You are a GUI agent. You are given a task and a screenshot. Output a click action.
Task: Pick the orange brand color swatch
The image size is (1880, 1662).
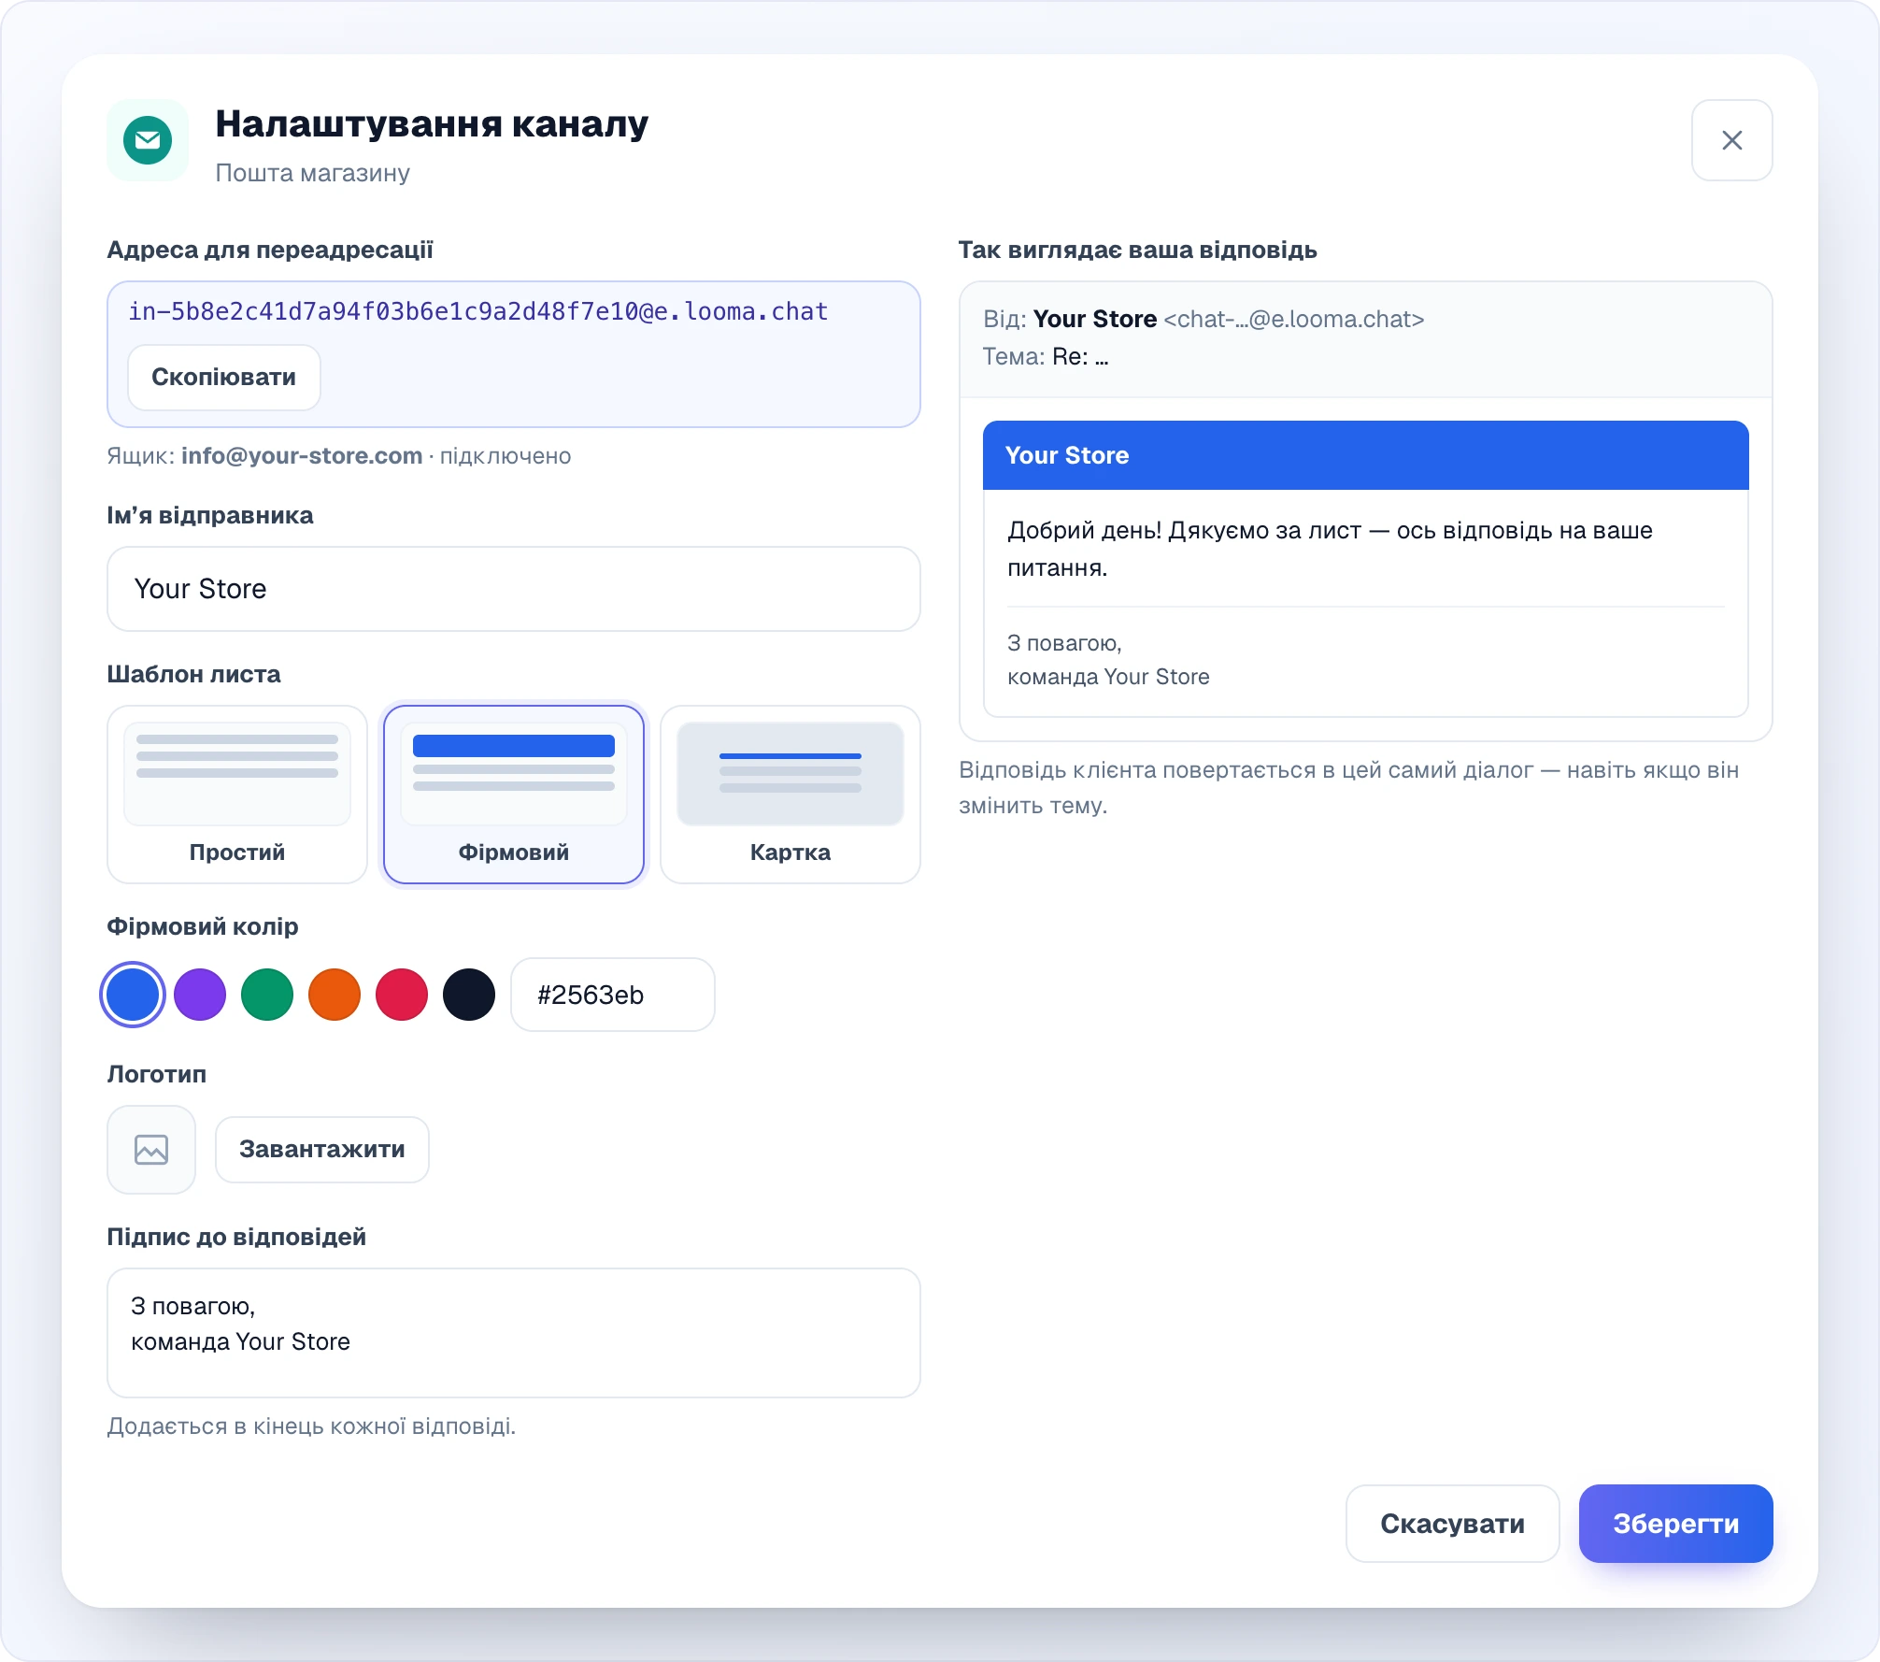tap(335, 995)
